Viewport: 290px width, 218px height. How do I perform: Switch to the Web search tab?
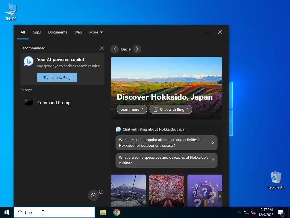(78, 32)
